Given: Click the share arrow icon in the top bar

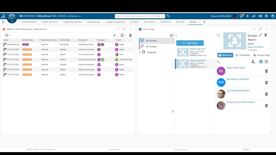Looking at the screenshot, I should (254, 16).
